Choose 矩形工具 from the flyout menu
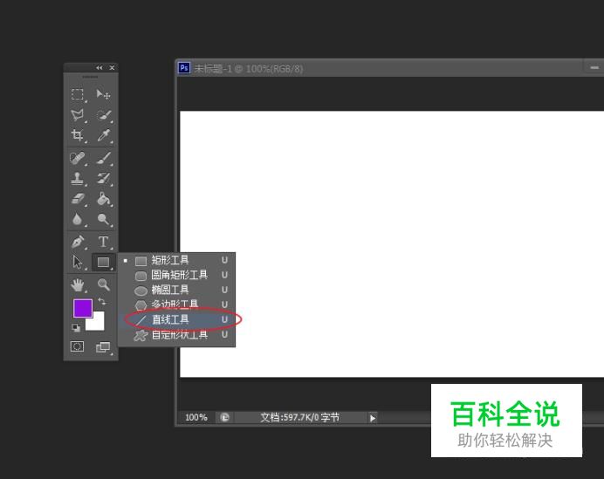The height and width of the screenshot is (479, 604). click(177, 260)
